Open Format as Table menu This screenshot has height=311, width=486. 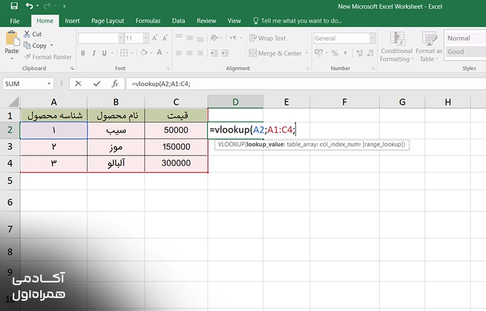point(429,47)
